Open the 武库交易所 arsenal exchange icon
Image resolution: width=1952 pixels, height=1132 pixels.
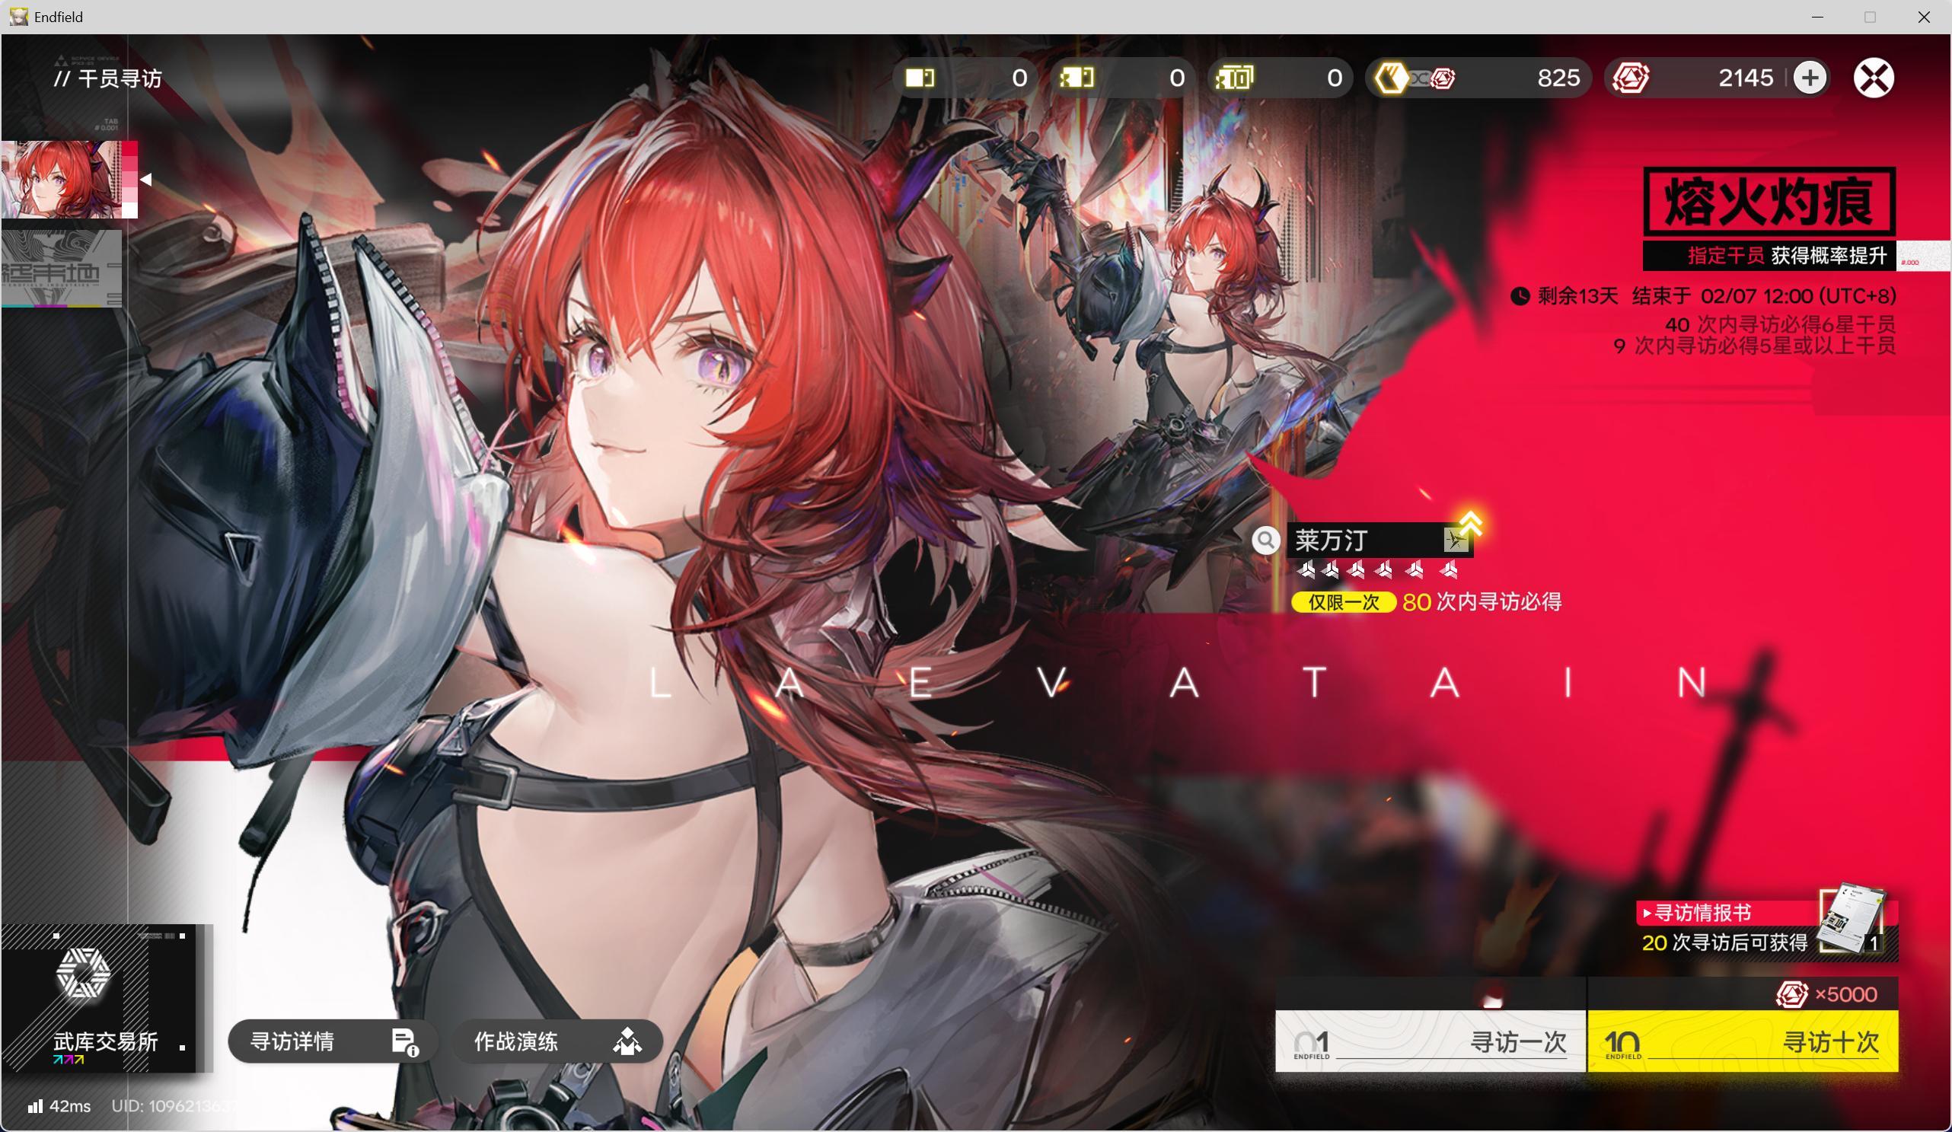[84, 974]
